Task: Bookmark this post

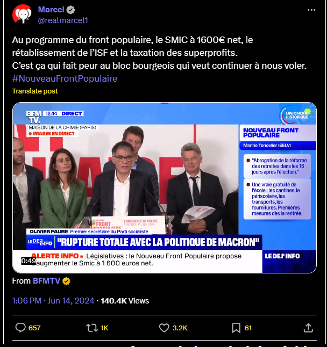Action: [236, 328]
